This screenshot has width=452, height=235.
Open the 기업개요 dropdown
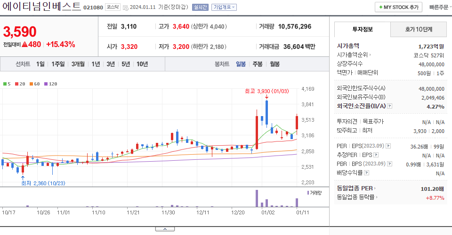click(x=224, y=7)
